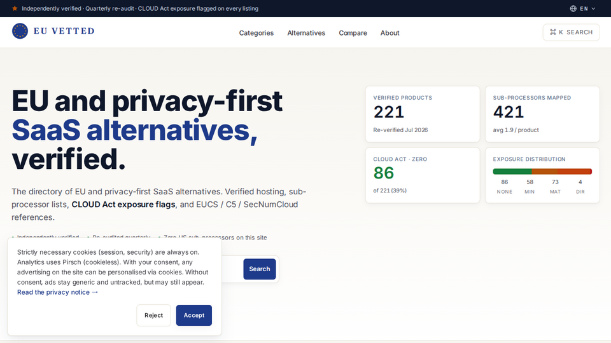
Task: Click the red segment of exposure bar
Action: pos(575,171)
